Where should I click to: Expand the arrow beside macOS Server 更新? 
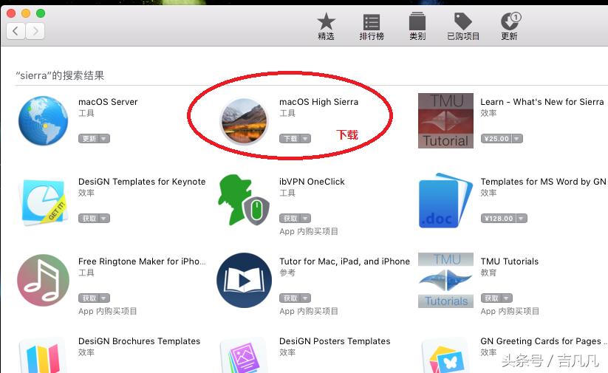(x=104, y=138)
